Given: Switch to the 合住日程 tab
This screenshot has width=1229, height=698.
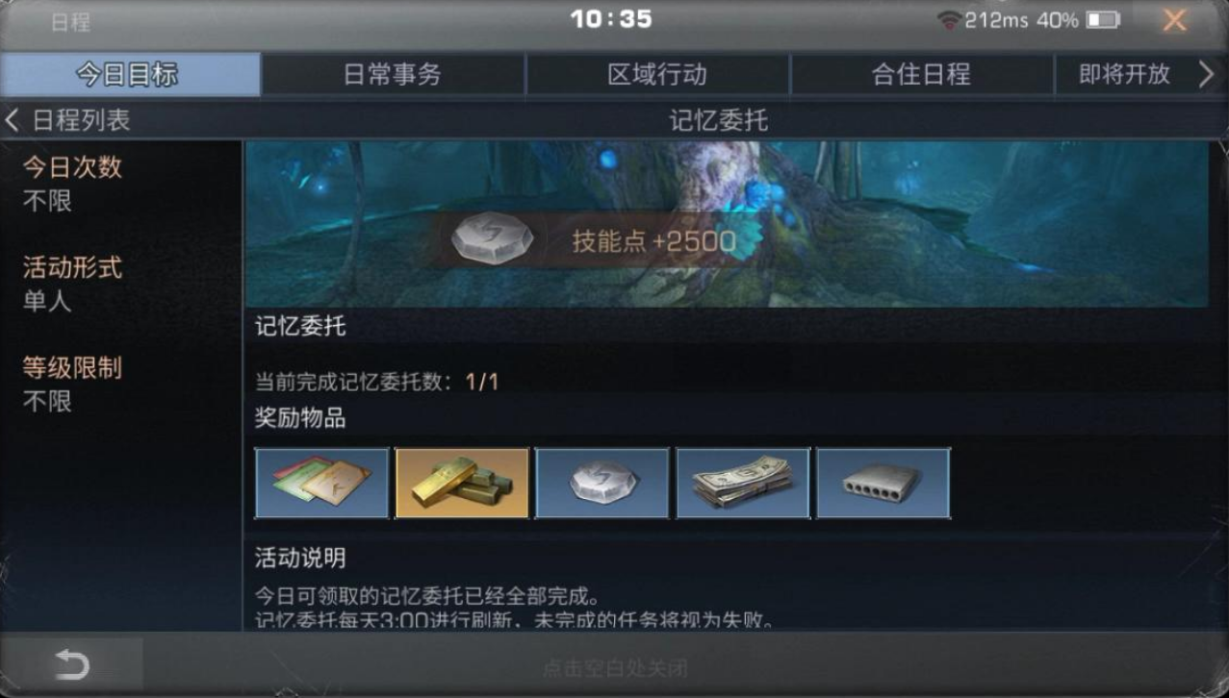Looking at the screenshot, I should (921, 75).
